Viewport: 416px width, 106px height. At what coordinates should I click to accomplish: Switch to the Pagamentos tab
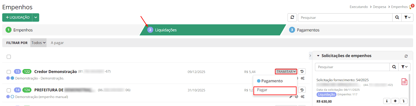coord(308,30)
